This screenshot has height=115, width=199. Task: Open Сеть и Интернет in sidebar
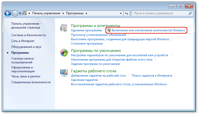pos(23,41)
